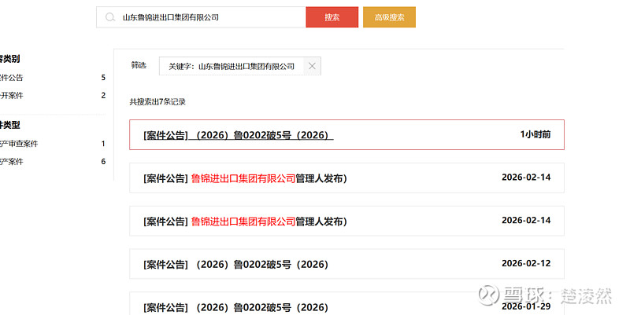This screenshot has width=630, height=315.
Task: Click the 1小时前 timestamp
Action: (x=535, y=134)
